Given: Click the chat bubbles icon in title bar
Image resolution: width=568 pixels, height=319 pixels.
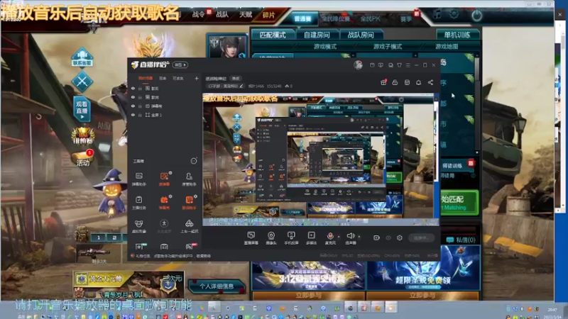Looking at the screenshot, I should click(390, 65).
